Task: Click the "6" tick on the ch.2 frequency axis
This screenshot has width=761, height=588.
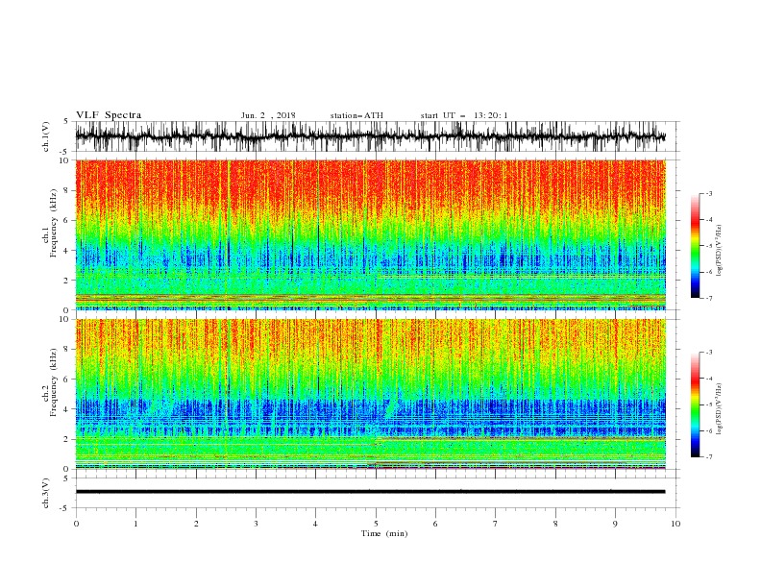Action: coord(66,380)
